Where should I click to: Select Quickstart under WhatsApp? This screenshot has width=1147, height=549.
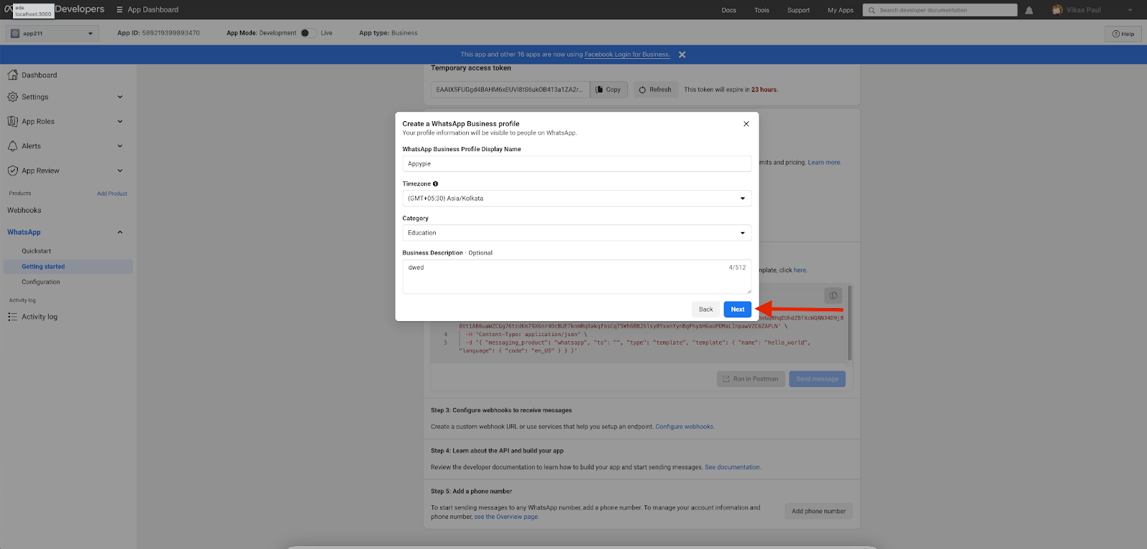click(x=37, y=251)
